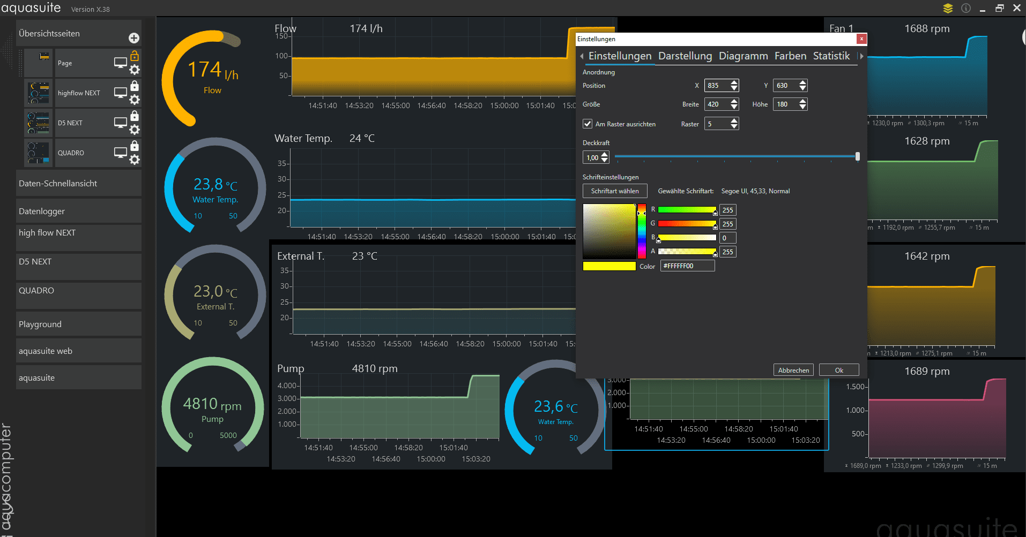The height and width of the screenshot is (537, 1026).
Task: Click the B value field showing 0
Action: click(x=728, y=238)
